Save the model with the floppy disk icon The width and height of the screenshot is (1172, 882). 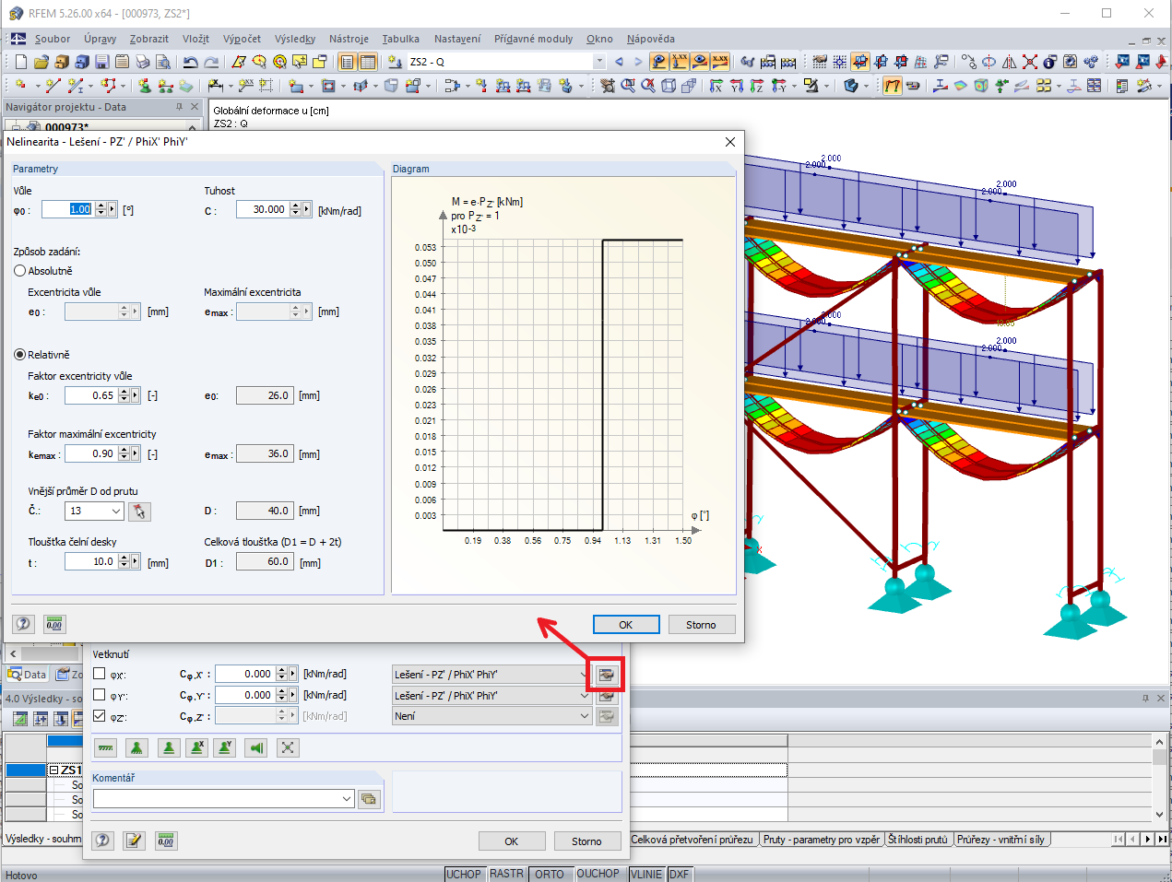pyautogui.click(x=101, y=62)
